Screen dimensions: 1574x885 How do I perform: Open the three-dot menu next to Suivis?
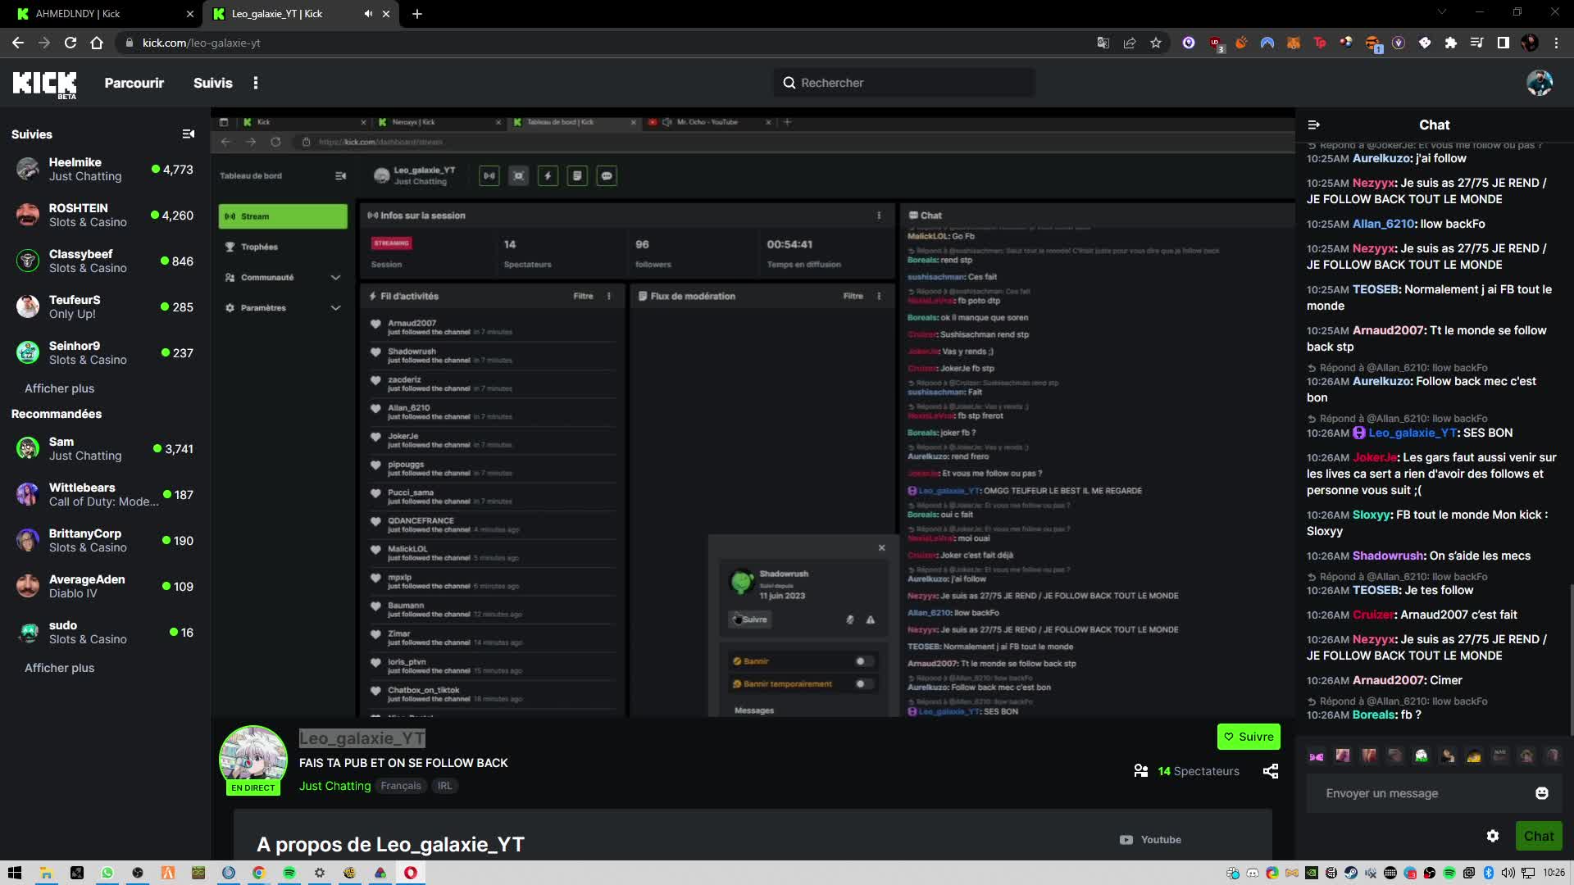(x=256, y=83)
